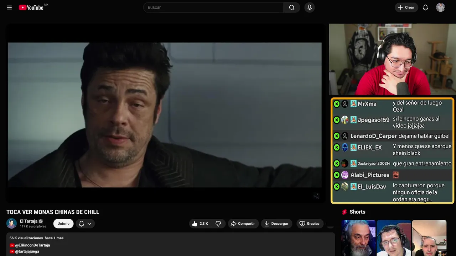
Task: Click the Kick badge beside MrXma
Action: pos(337,104)
